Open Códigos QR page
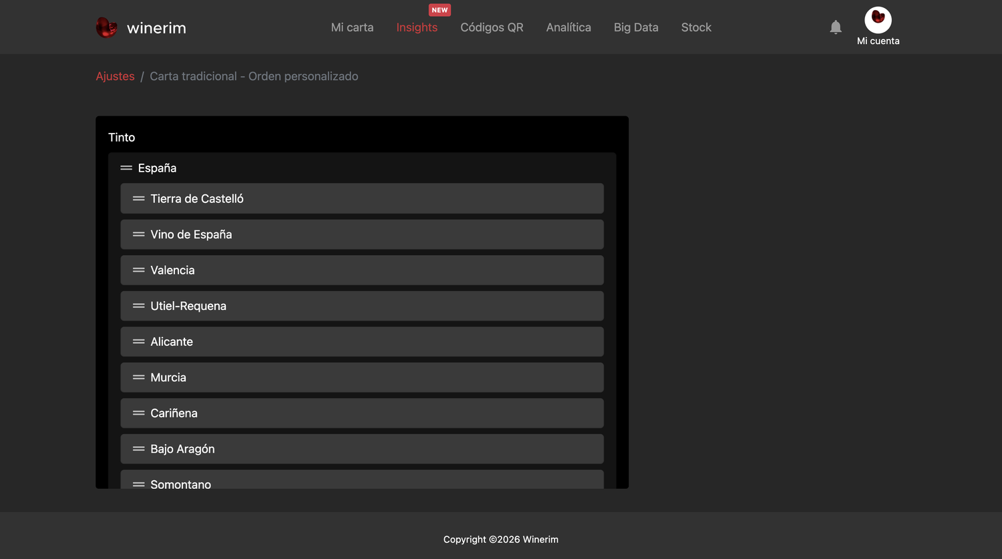The width and height of the screenshot is (1002, 559). tap(492, 27)
